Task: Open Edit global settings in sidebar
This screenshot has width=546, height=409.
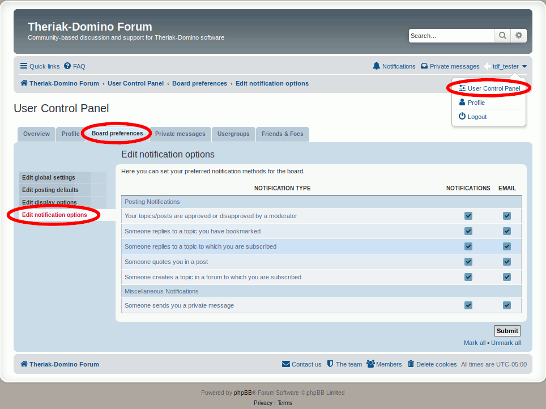Action: 49,178
